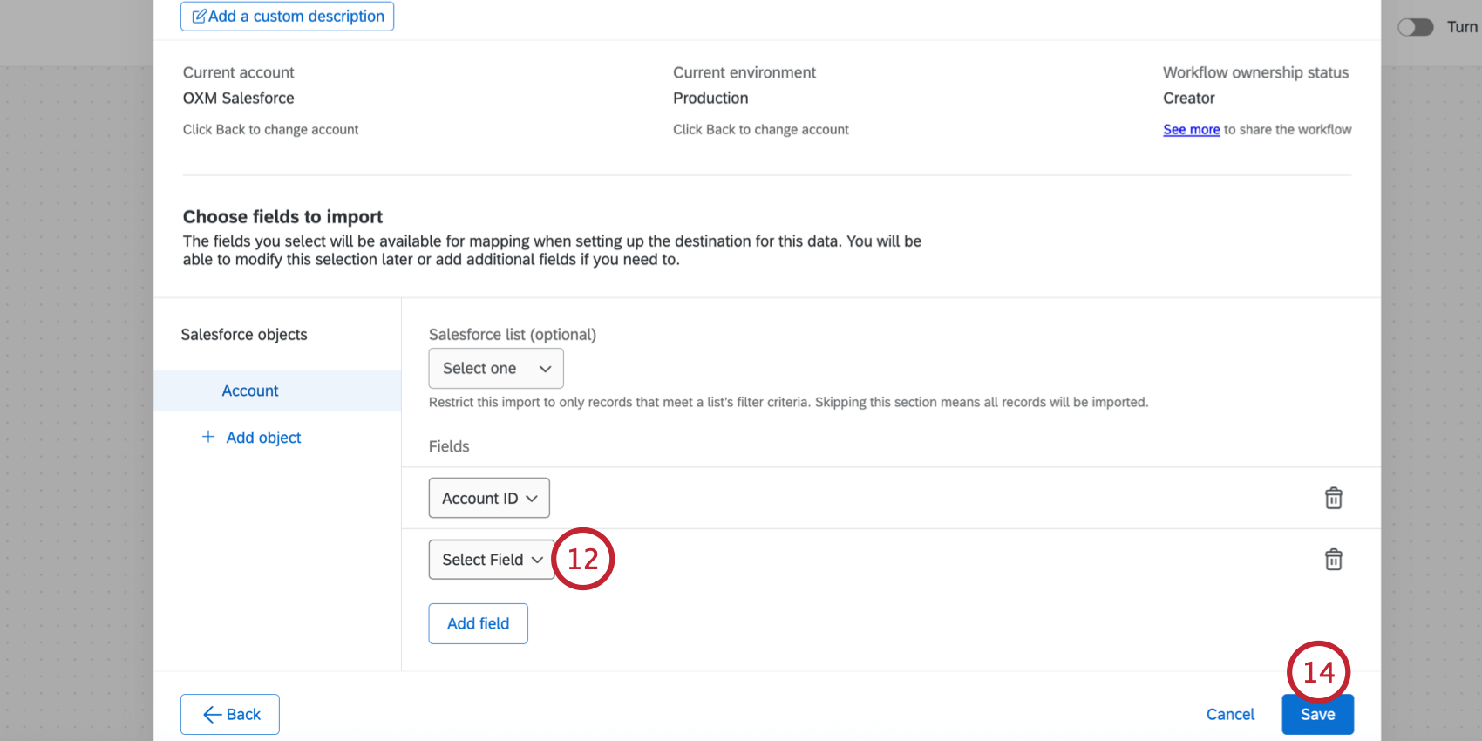Add a custom description

point(296,17)
